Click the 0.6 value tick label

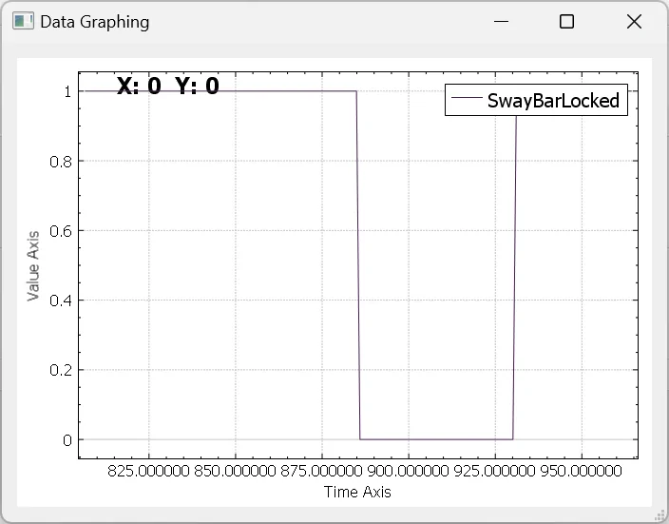[x=61, y=231]
